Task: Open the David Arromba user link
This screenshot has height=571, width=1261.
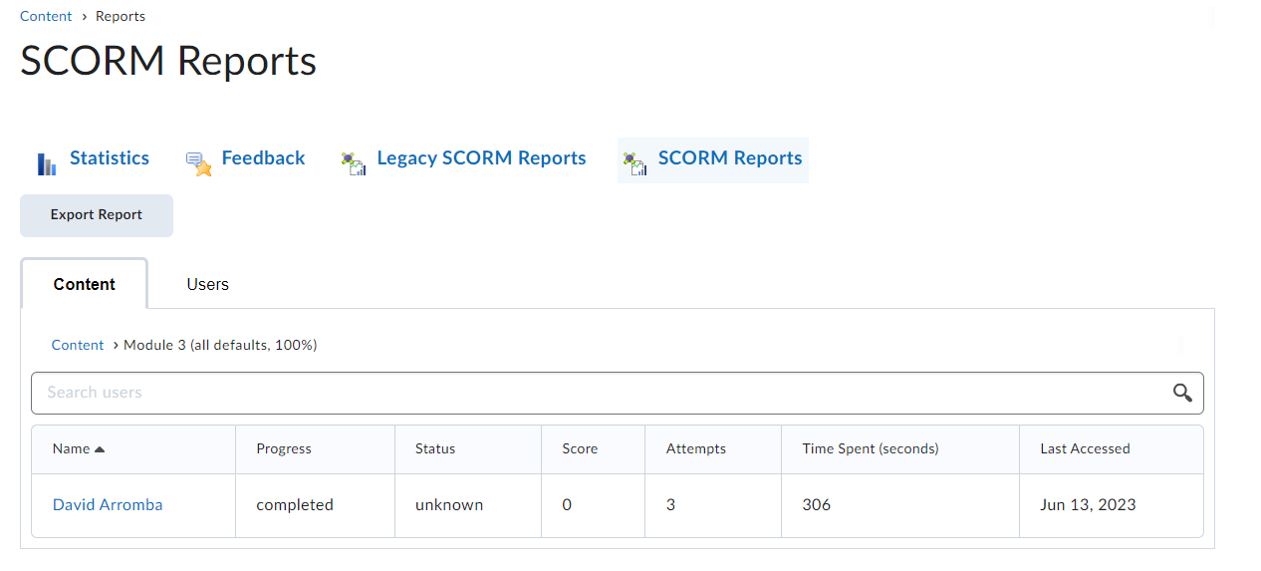Action: coord(108,505)
